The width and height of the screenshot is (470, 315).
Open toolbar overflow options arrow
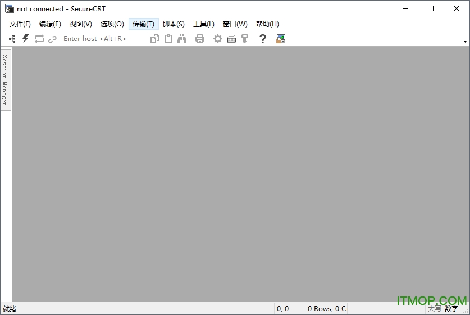point(465,42)
